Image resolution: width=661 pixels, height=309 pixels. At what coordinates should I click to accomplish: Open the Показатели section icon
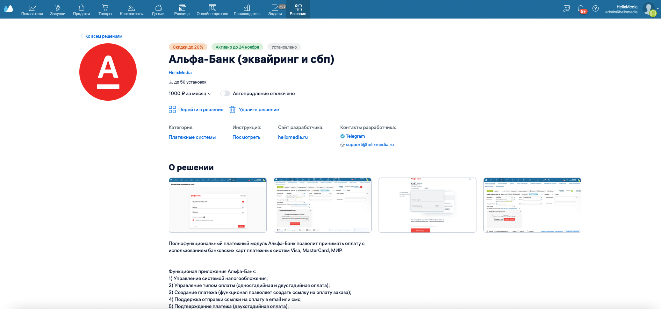pos(32,8)
